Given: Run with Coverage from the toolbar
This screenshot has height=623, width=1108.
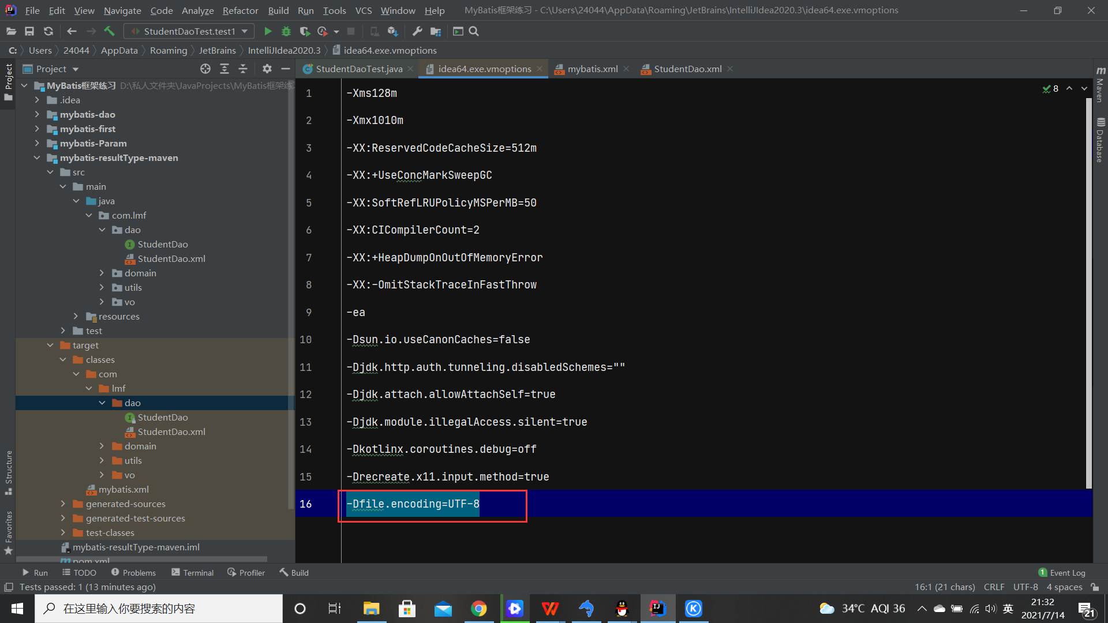Looking at the screenshot, I should point(305,31).
